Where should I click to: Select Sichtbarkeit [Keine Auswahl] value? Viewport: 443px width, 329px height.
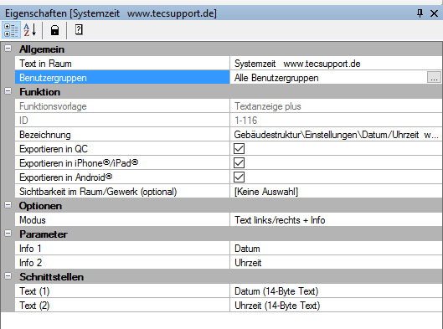336,192
